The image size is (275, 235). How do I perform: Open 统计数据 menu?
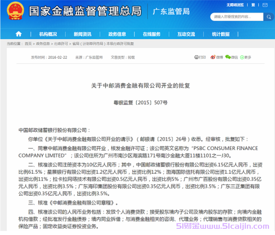point(221,34)
